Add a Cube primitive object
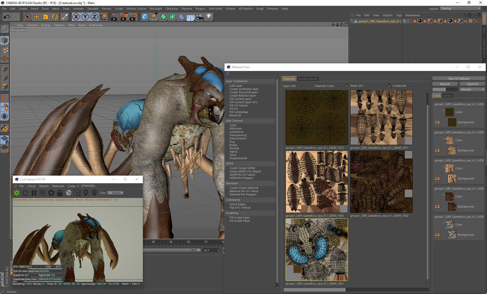This screenshot has height=294, width=487. [145, 17]
